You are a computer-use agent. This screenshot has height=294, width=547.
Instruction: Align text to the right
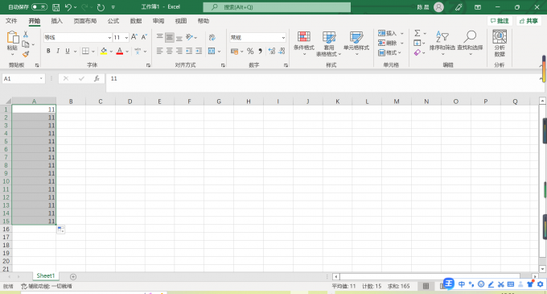pos(179,51)
